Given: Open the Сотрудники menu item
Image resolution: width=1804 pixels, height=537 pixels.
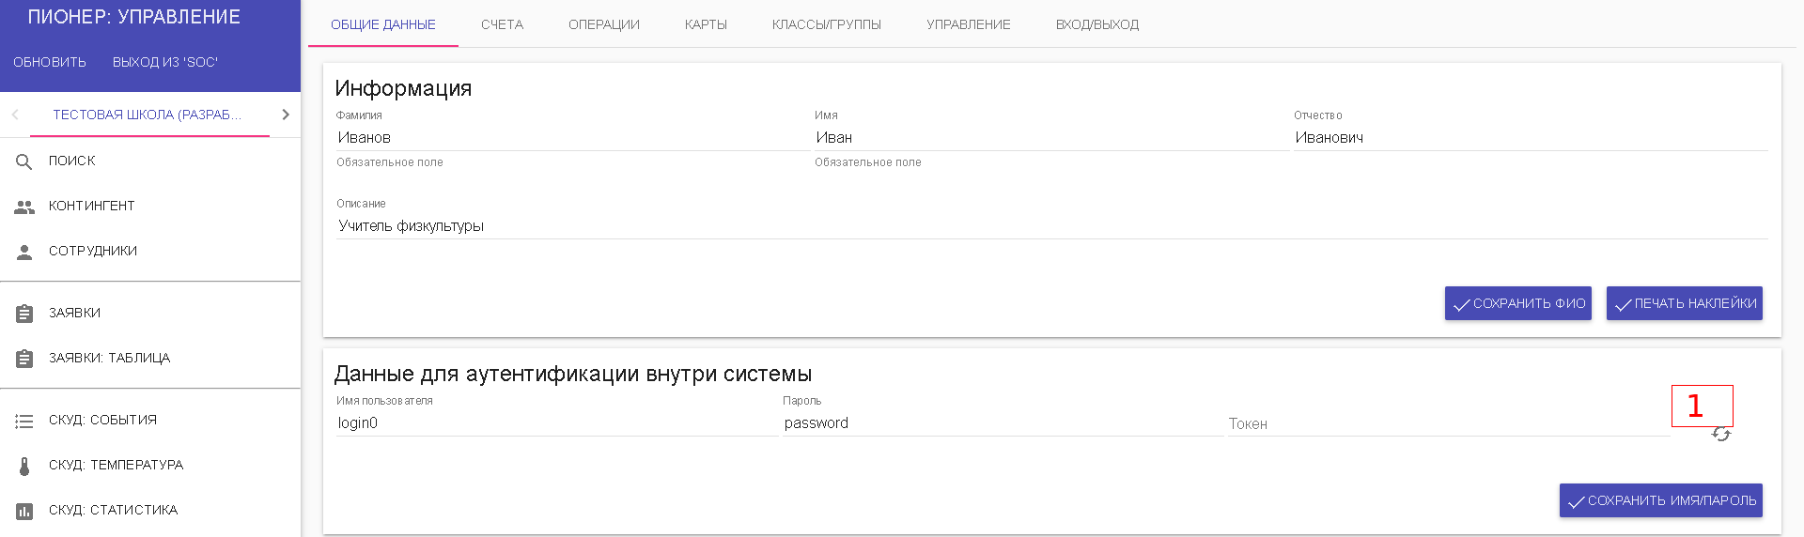Looking at the screenshot, I should (150, 251).
